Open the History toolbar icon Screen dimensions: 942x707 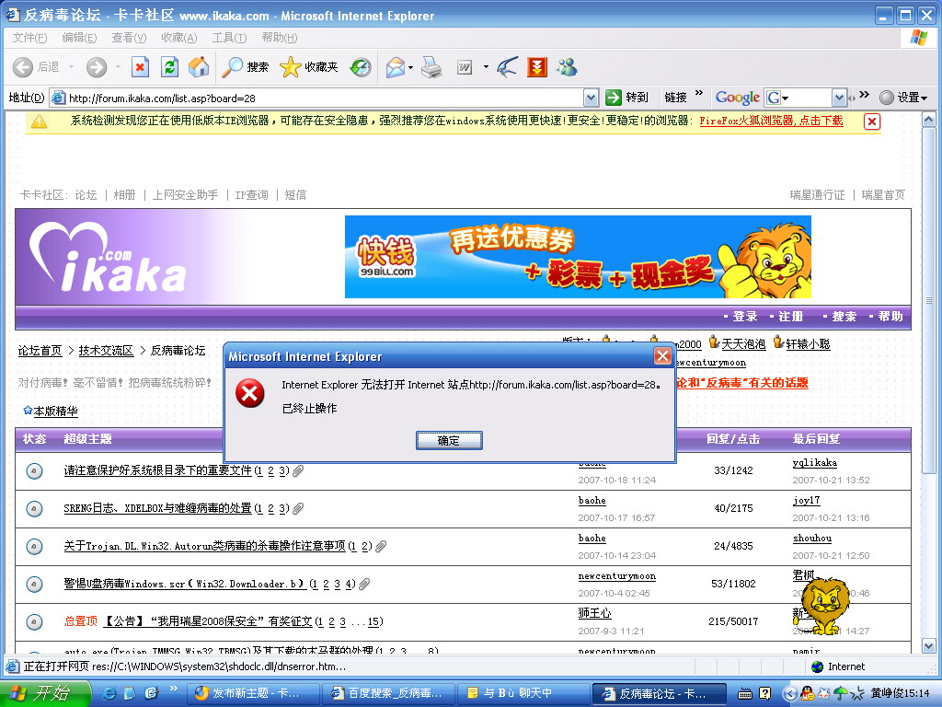tap(361, 66)
